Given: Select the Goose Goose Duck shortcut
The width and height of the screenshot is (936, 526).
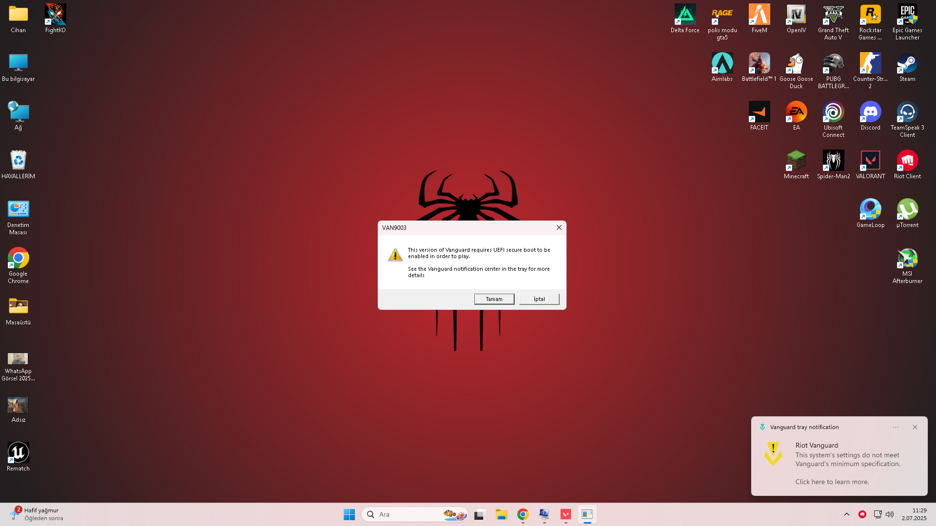Looking at the screenshot, I should tap(796, 71).
